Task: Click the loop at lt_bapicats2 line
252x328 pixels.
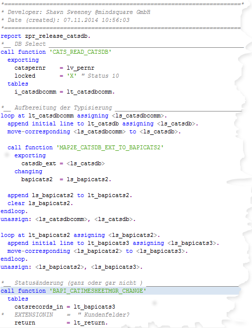Action: coord(80,235)
